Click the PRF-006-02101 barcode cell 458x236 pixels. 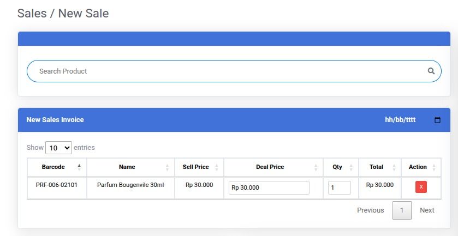coord(57,185)
